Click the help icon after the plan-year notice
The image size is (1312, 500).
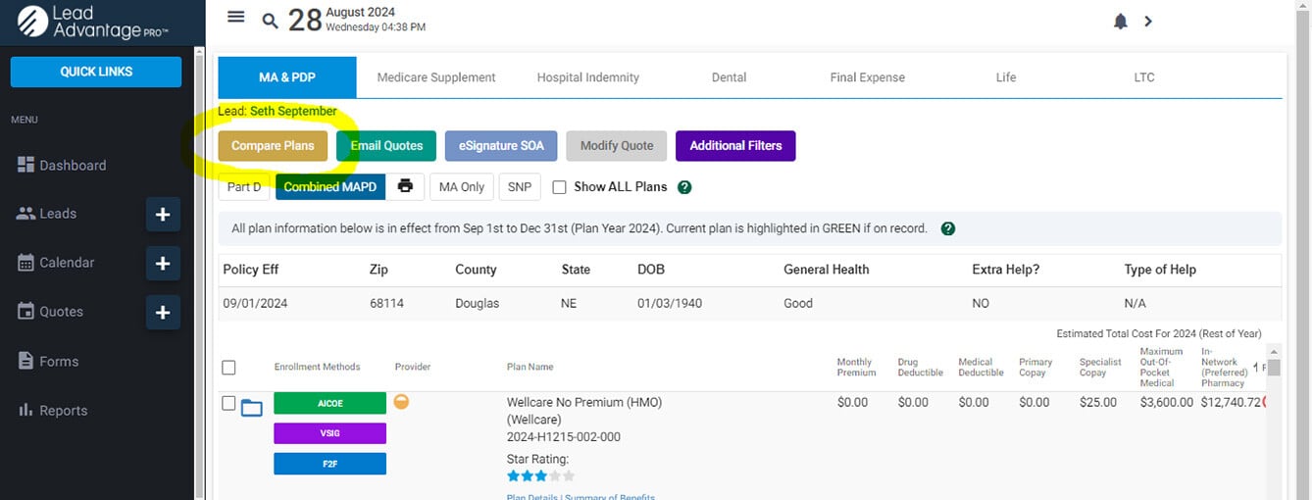(948, 228)
